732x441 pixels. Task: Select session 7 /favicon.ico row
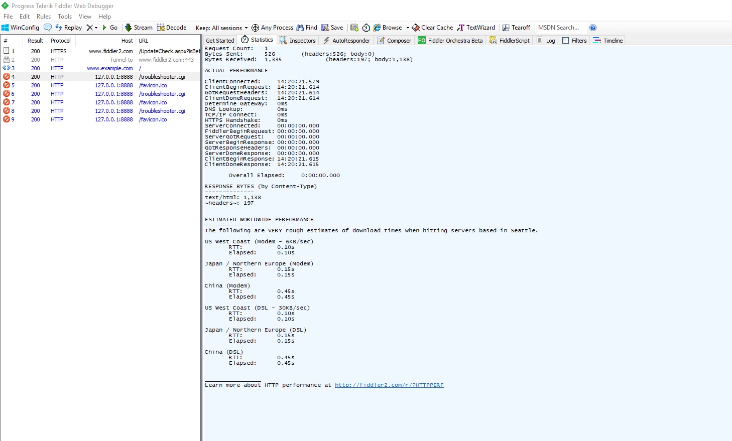tap(100, 102)
